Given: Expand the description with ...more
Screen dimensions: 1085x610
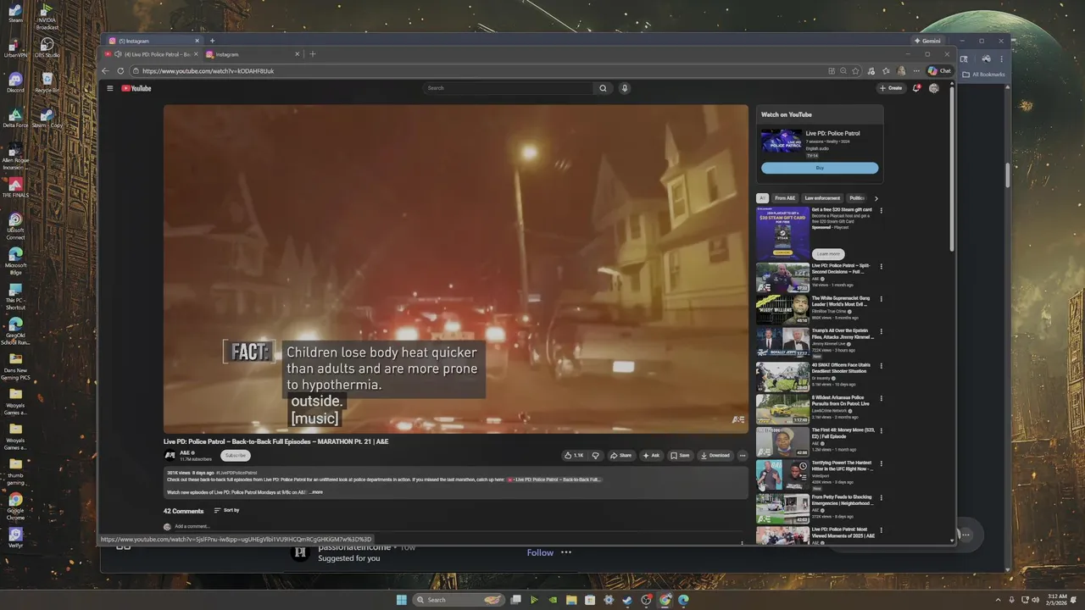Looking at the screenshot, I should pyautogui.click(x=316, y=492).
